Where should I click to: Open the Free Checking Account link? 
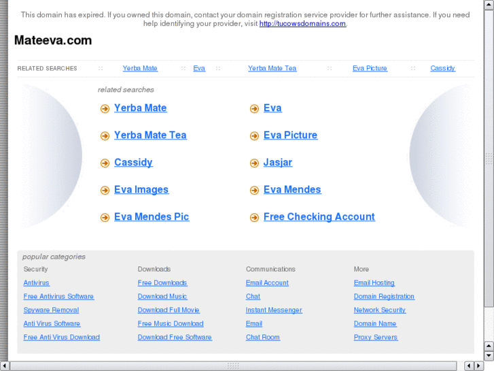coord(319,216)
